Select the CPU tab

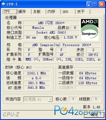(10, 11)
